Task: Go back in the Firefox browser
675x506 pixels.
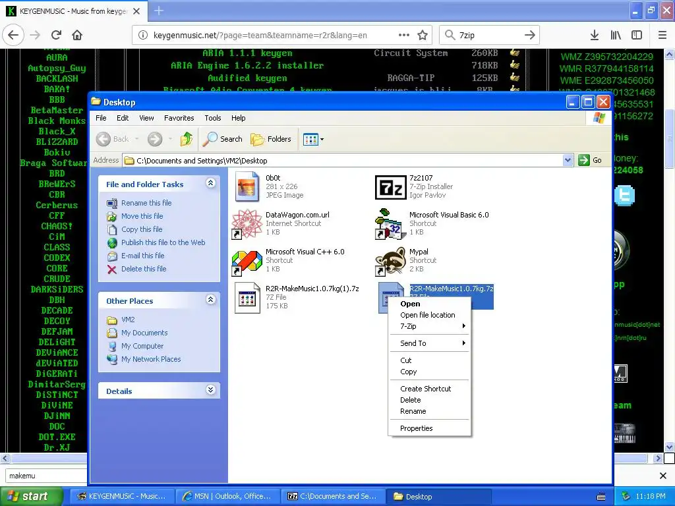Action: pos(13,35)
